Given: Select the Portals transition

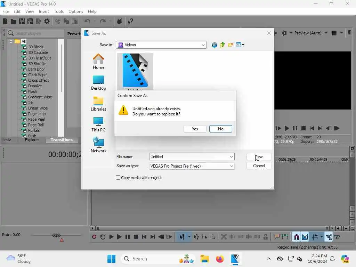Looking at the screenshot, I should click(x=34, y=130).
